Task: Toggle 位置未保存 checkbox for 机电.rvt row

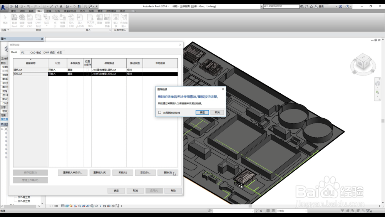Action: pos(87,74)
